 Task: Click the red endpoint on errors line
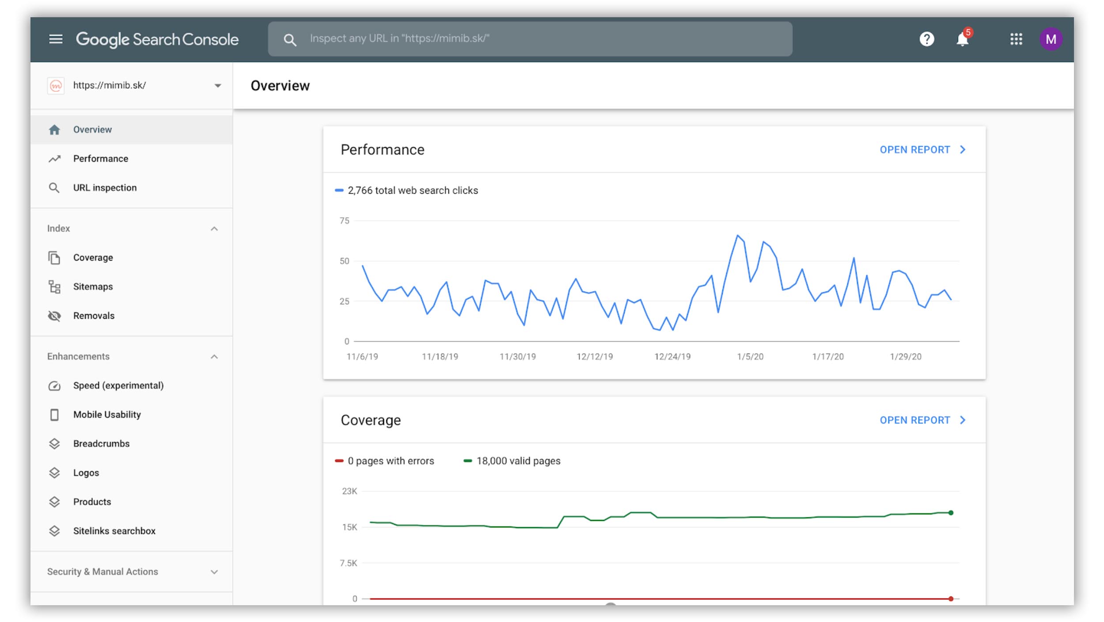[951, 599]
